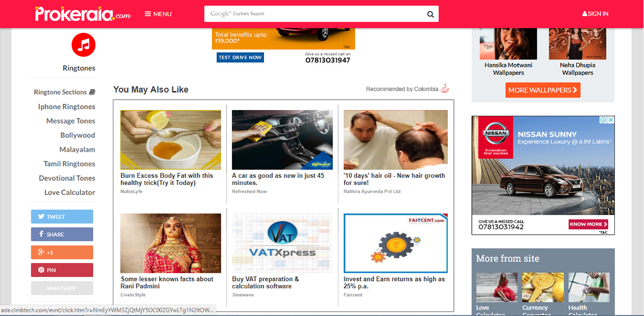This screenshot has width=644, height=316.
Task: Open Iphone Ringtones in sidebar
Action: [66, 107]
